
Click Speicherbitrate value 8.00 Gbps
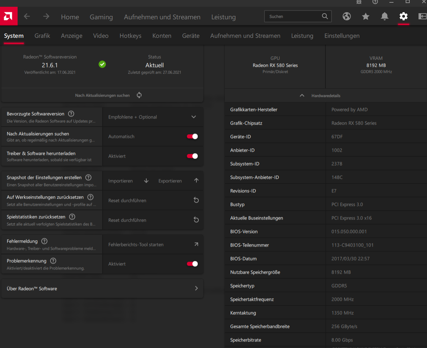(342, 340)
